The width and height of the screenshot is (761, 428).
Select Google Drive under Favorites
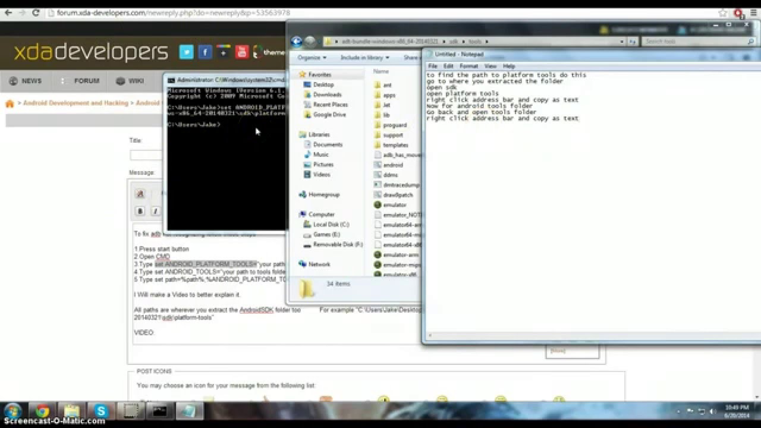point(325,115)
